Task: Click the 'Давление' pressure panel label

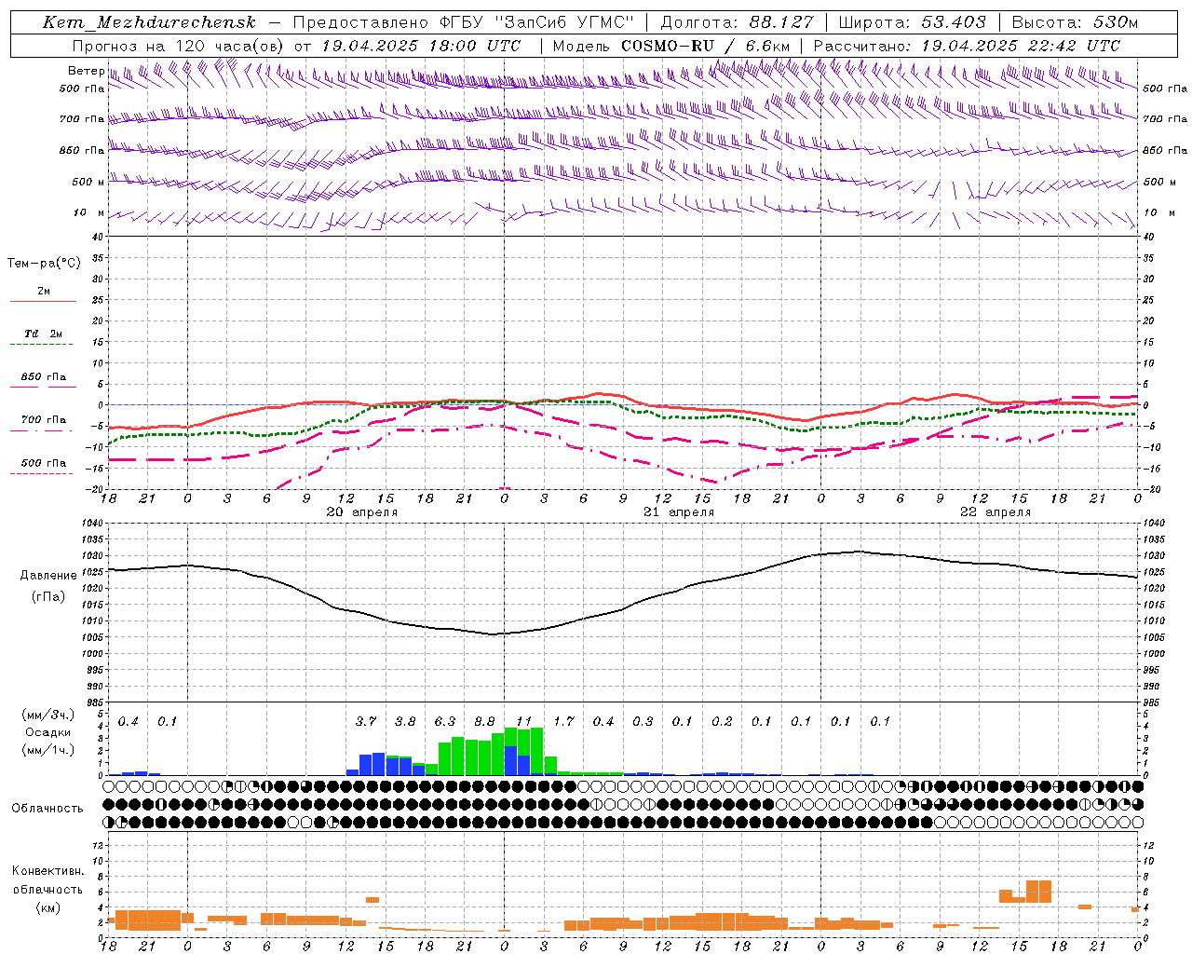Action: (x=48, y=576)
